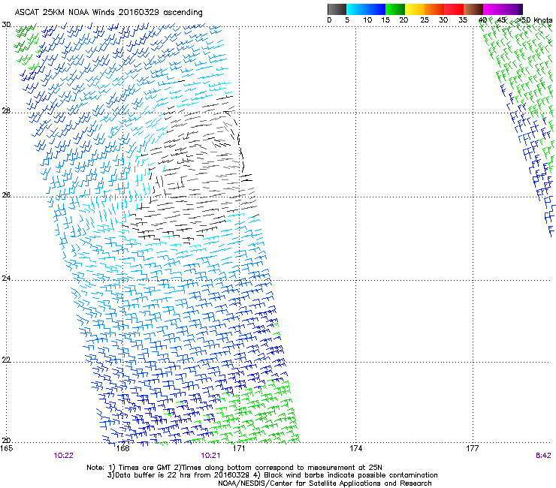Click the purple 8:42 time label
The width and height of the screenshot is (556, 488).
(x=543, y=456)
